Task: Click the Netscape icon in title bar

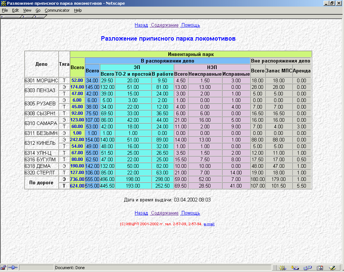Action: (3, 3)
